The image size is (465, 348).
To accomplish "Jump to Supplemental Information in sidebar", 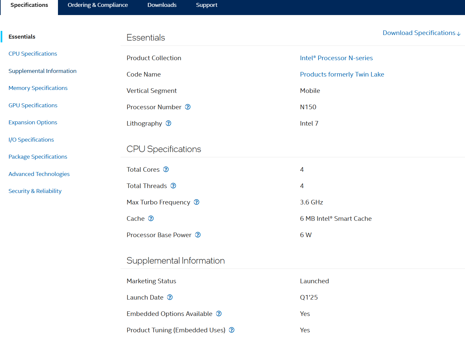I will pos(43,71).
